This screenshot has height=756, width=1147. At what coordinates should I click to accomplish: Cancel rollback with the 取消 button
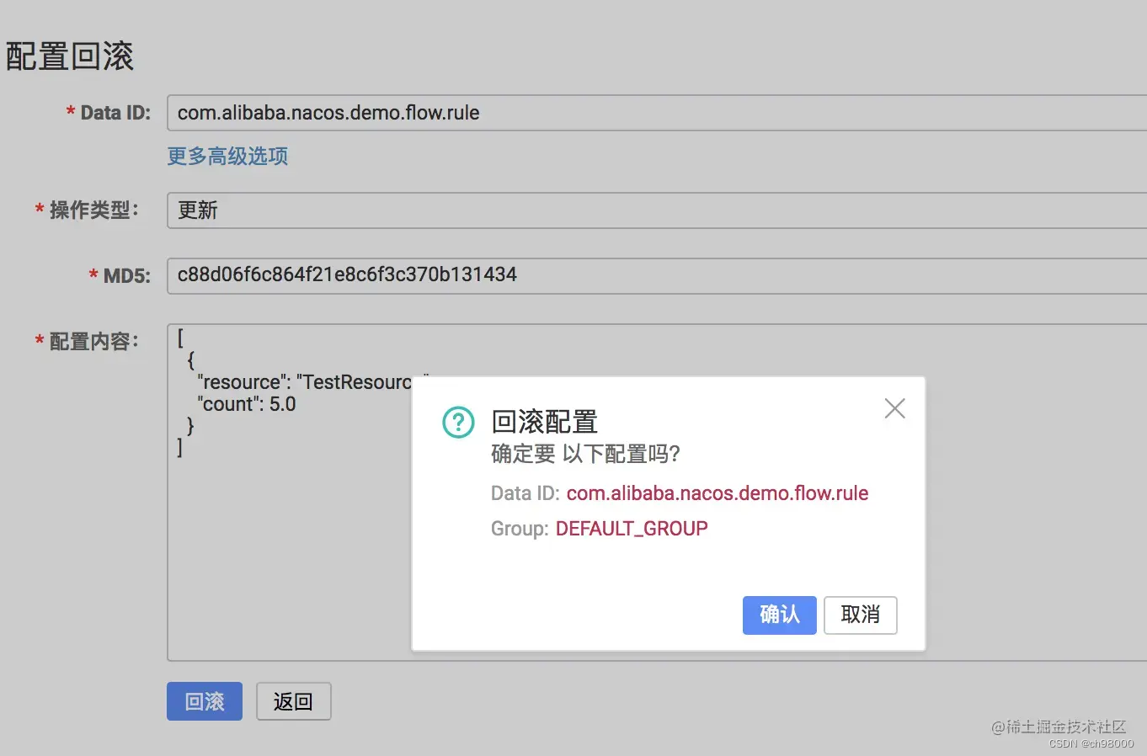(x=860, y=615)
